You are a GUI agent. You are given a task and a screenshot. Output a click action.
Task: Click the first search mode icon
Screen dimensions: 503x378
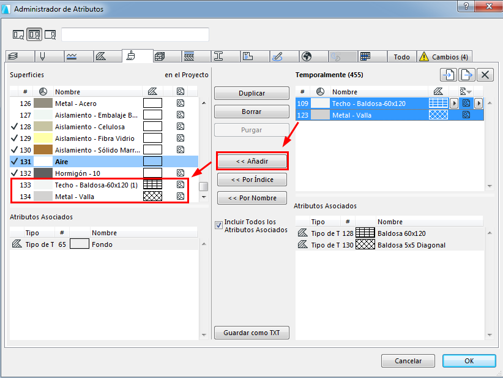coord(18,34)
